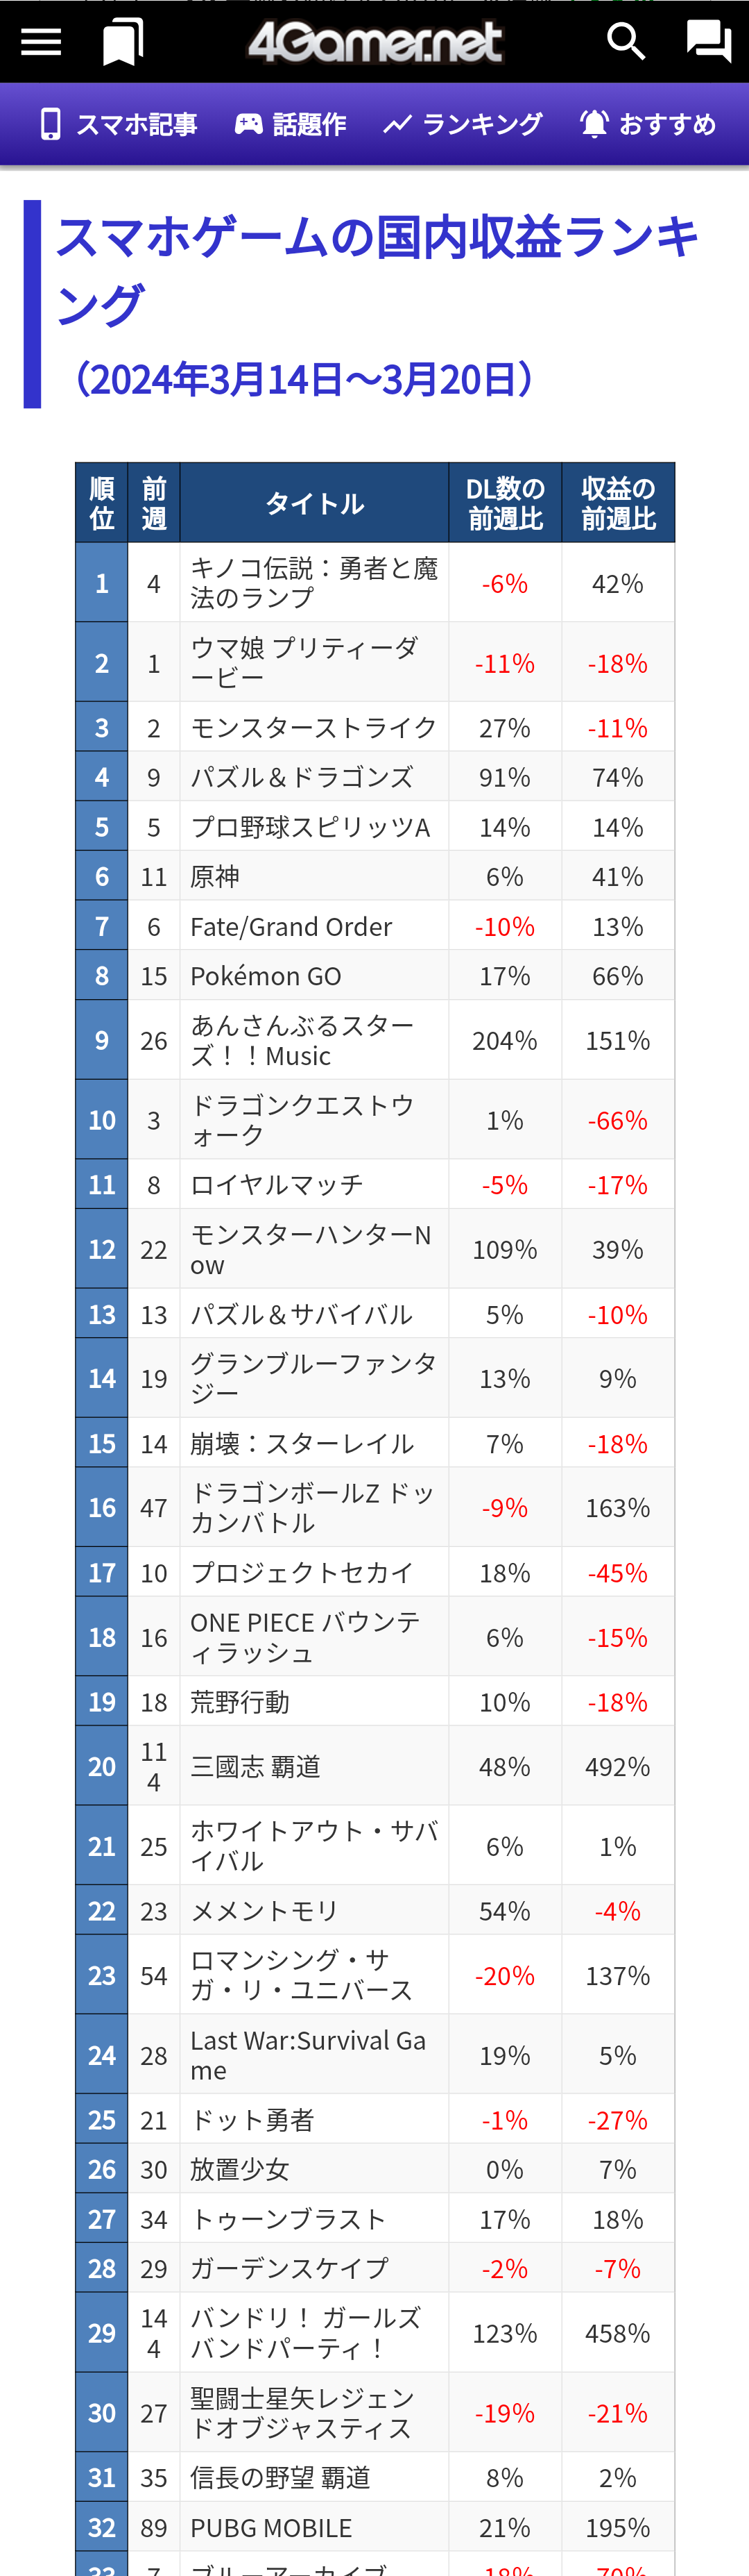Tap the bell icon beside おすすめ

pos(594,124)
